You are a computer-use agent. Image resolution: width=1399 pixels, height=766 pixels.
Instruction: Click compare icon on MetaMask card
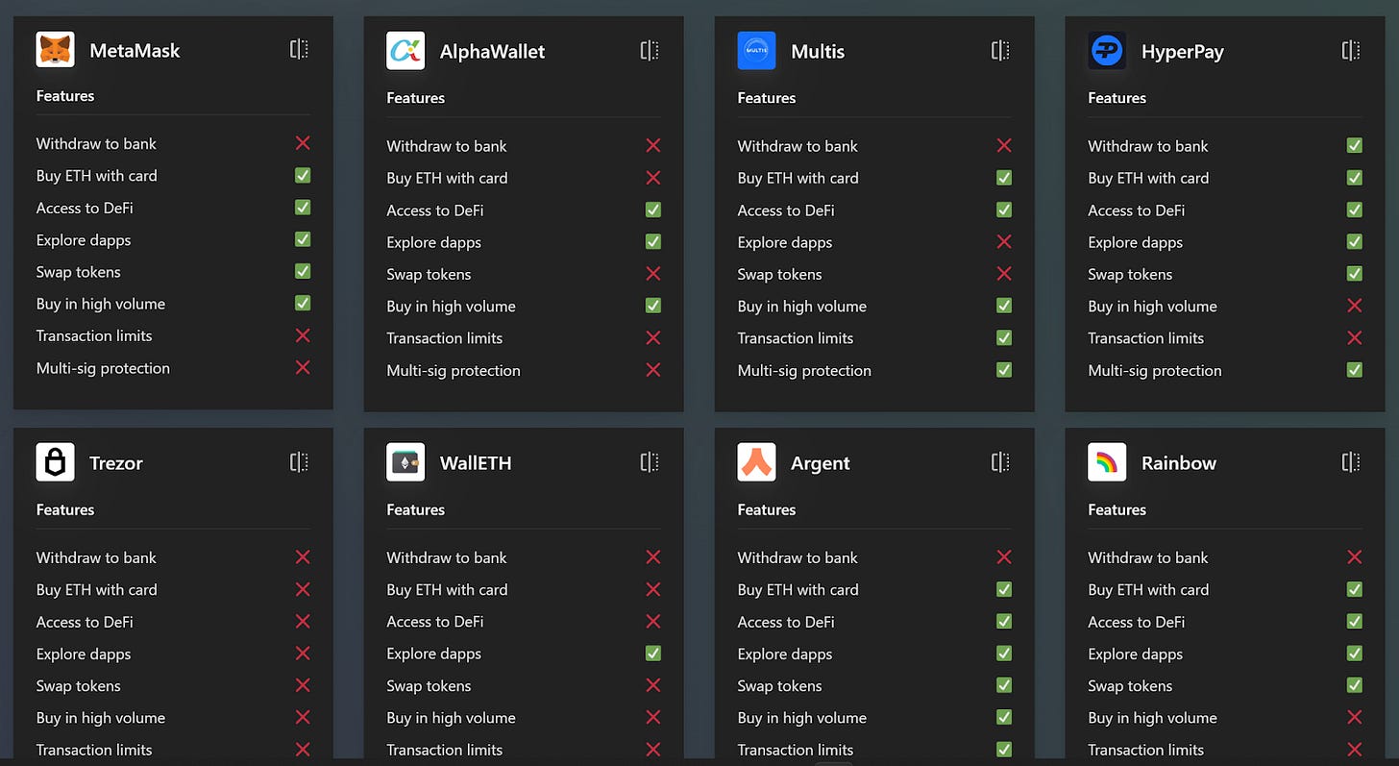coord(300,49)
